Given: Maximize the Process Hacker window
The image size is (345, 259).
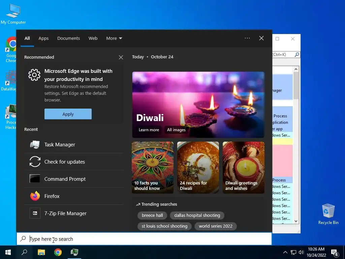Looking at the screenshot, I should pyautogui.click(x=277, y=39).
